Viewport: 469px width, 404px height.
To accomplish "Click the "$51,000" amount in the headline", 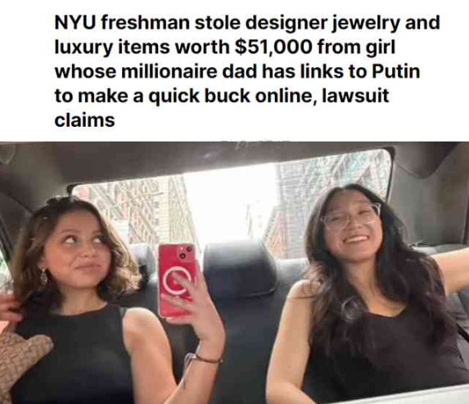I will tap(273, 47).
